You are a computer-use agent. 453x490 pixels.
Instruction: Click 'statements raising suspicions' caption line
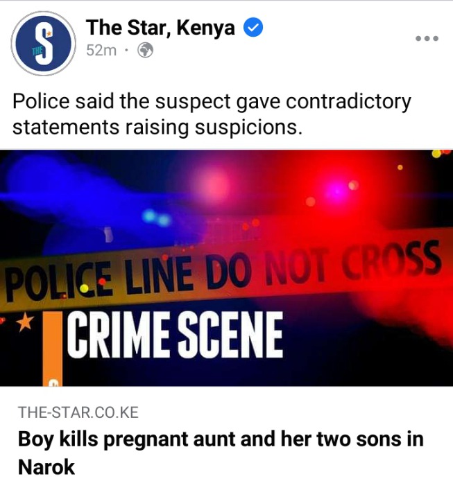click(x=157, y=128)
